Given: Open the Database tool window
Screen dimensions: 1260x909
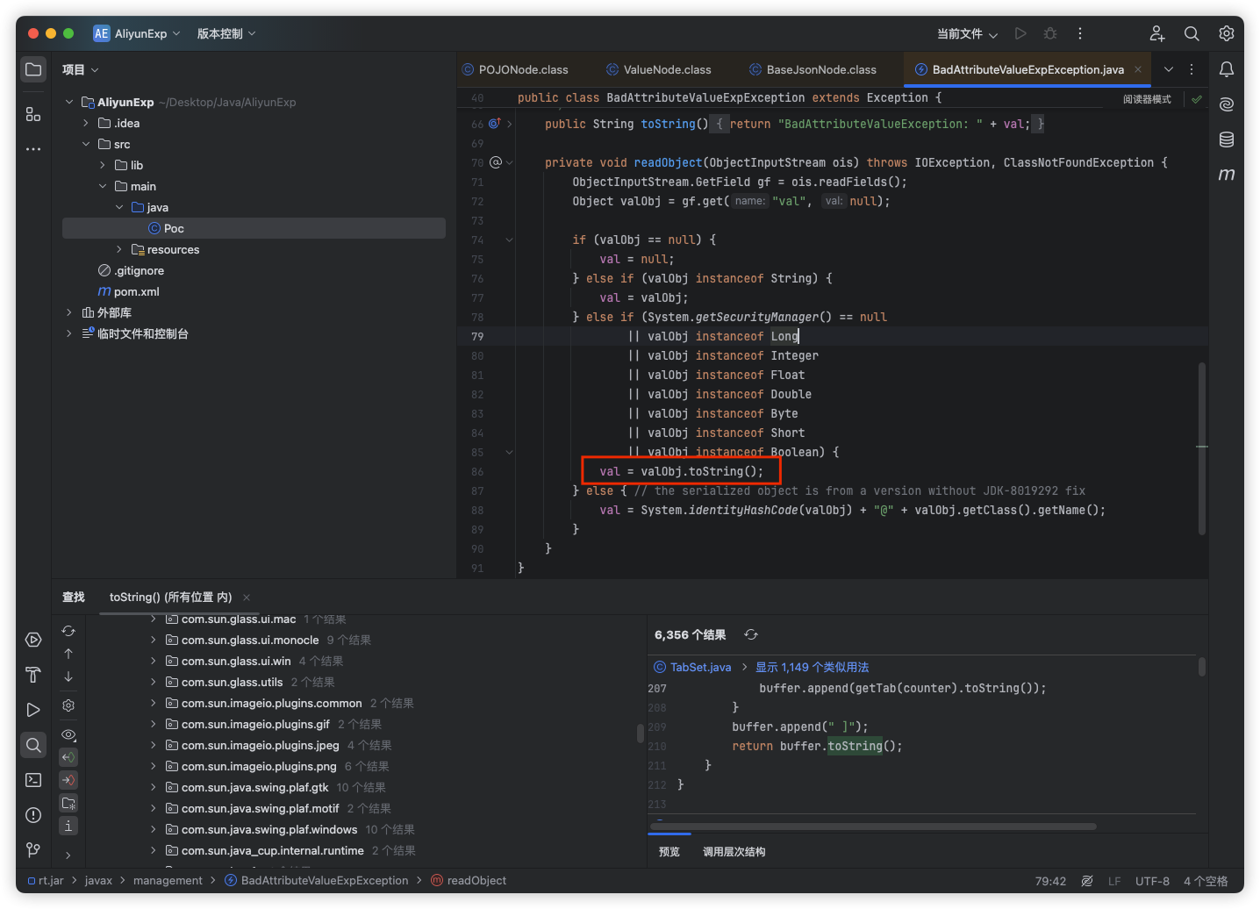Looking at the screenshot, I should click(1227, 140).
